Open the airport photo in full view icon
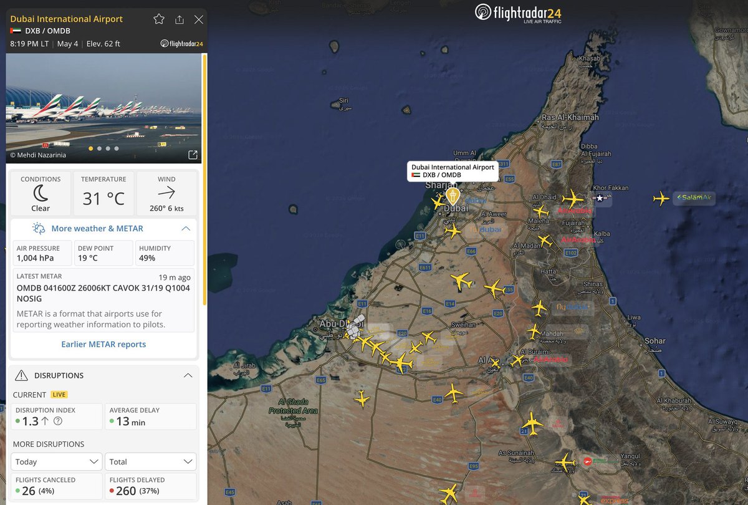 coord(193,155)
